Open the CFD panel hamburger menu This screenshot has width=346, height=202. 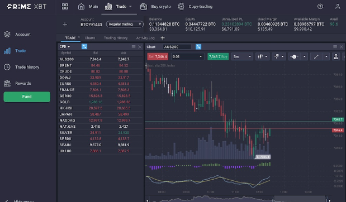pos(134,47)
